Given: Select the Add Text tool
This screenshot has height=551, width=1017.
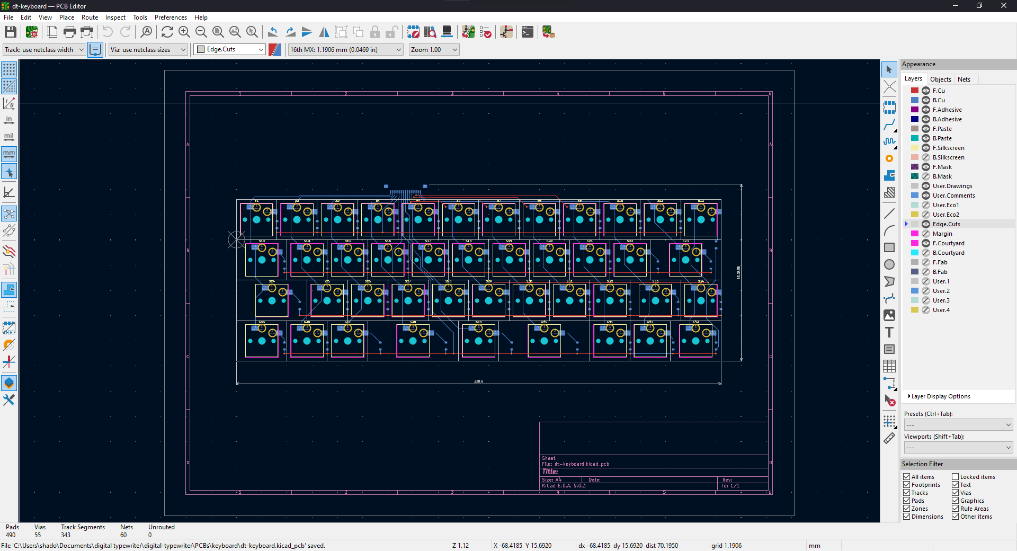Looking at the screenshot, I should click(889, 332).
